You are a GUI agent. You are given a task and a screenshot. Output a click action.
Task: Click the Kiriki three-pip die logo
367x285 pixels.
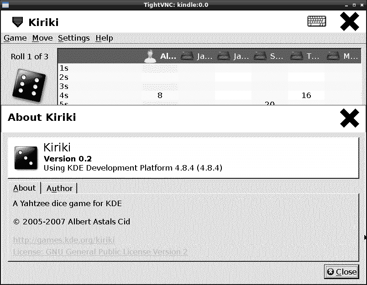pos(26,158)
